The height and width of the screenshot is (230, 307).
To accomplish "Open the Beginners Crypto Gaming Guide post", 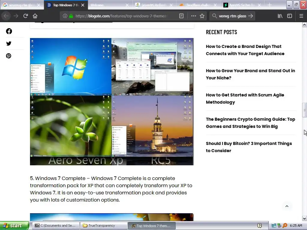I will 250,123.
